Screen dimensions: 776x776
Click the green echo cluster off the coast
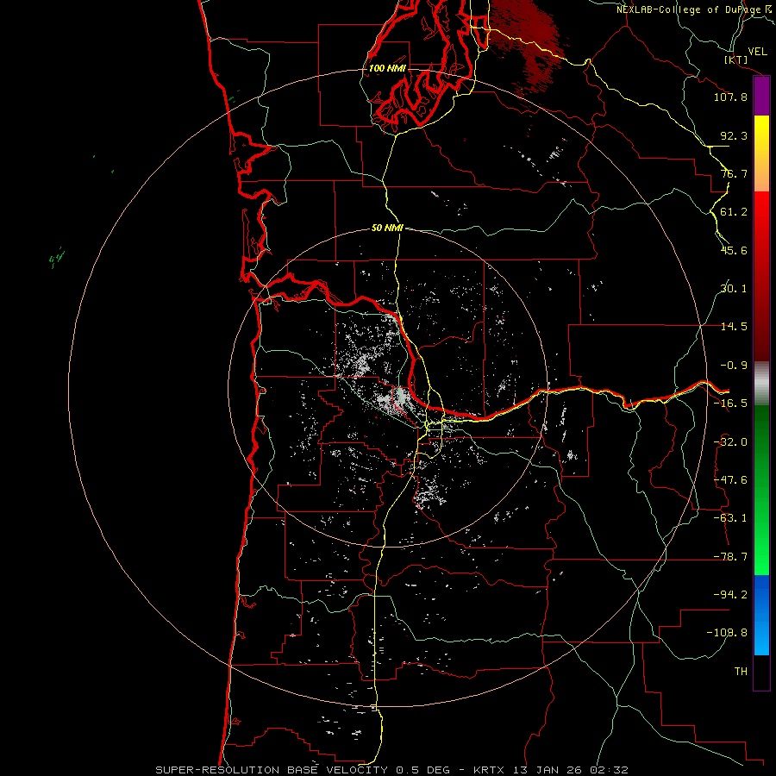pos(57,257)
